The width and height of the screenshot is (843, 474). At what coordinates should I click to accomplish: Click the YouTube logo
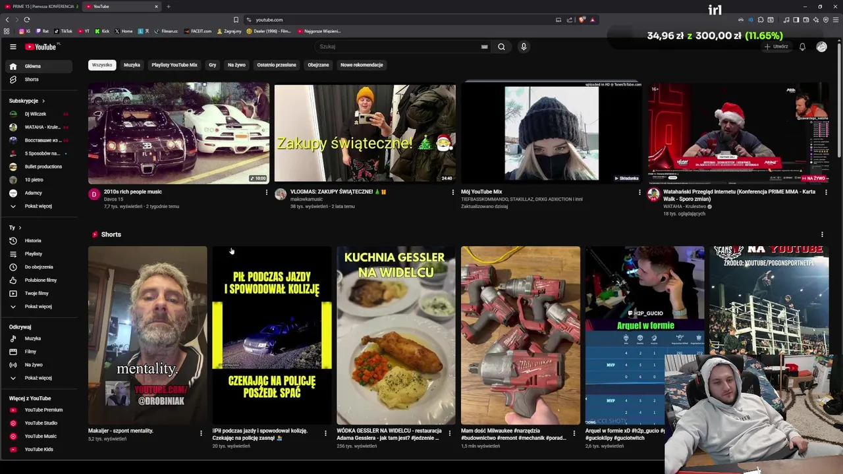(x=41, y=47)
